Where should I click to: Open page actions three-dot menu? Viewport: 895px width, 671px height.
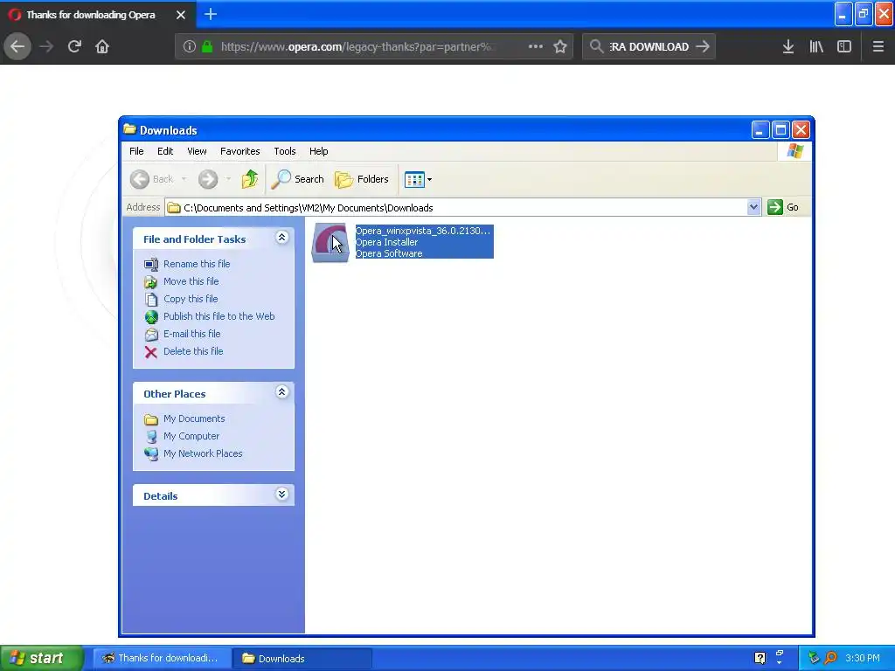click(536, 46)
